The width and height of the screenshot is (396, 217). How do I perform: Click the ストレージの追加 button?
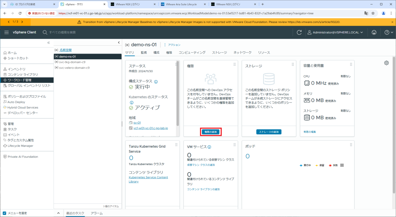pyautogui.click(x=269, y=132)
